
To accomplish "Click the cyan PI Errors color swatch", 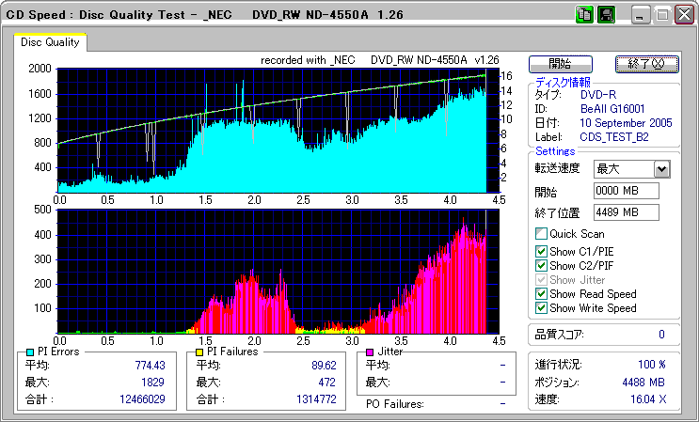I will pos(30,351).
